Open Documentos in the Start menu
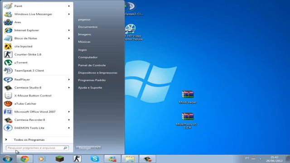290x163 pixels. click(x=87, y=27)
